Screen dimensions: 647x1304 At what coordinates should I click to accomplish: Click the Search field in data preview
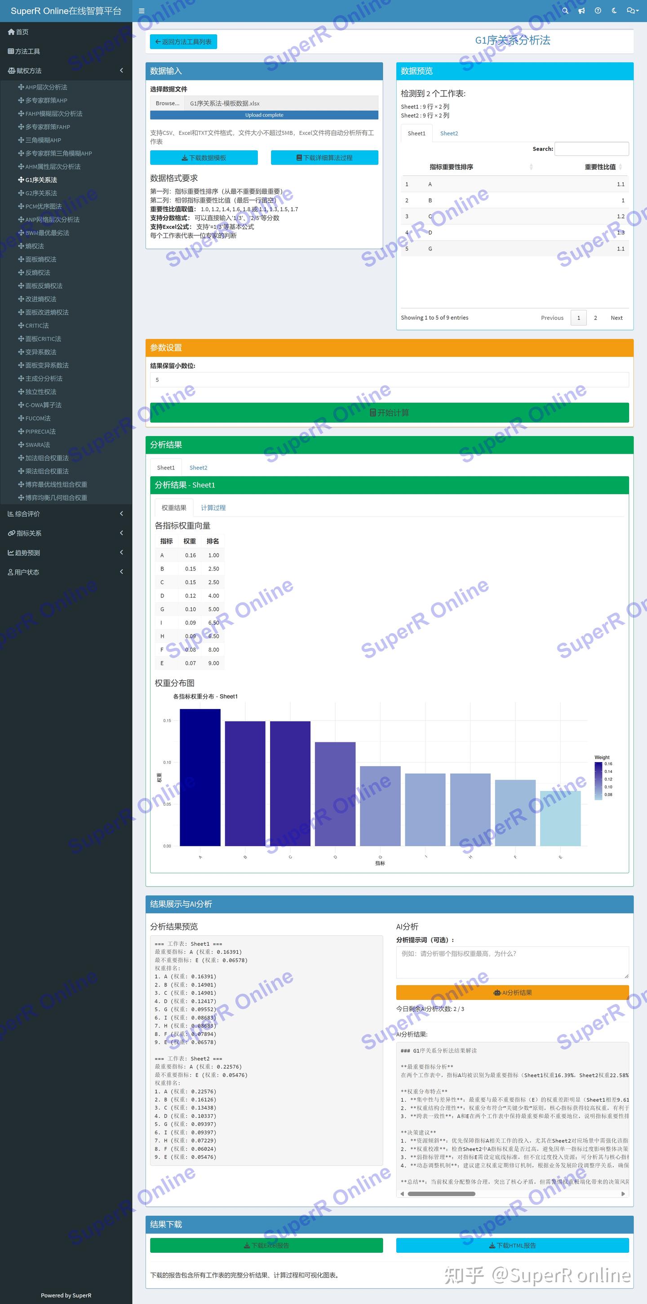(592, 149)
